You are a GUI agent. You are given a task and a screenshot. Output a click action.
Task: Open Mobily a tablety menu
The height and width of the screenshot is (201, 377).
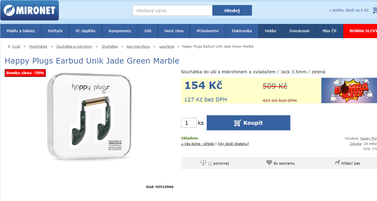[x=21, y=31]
